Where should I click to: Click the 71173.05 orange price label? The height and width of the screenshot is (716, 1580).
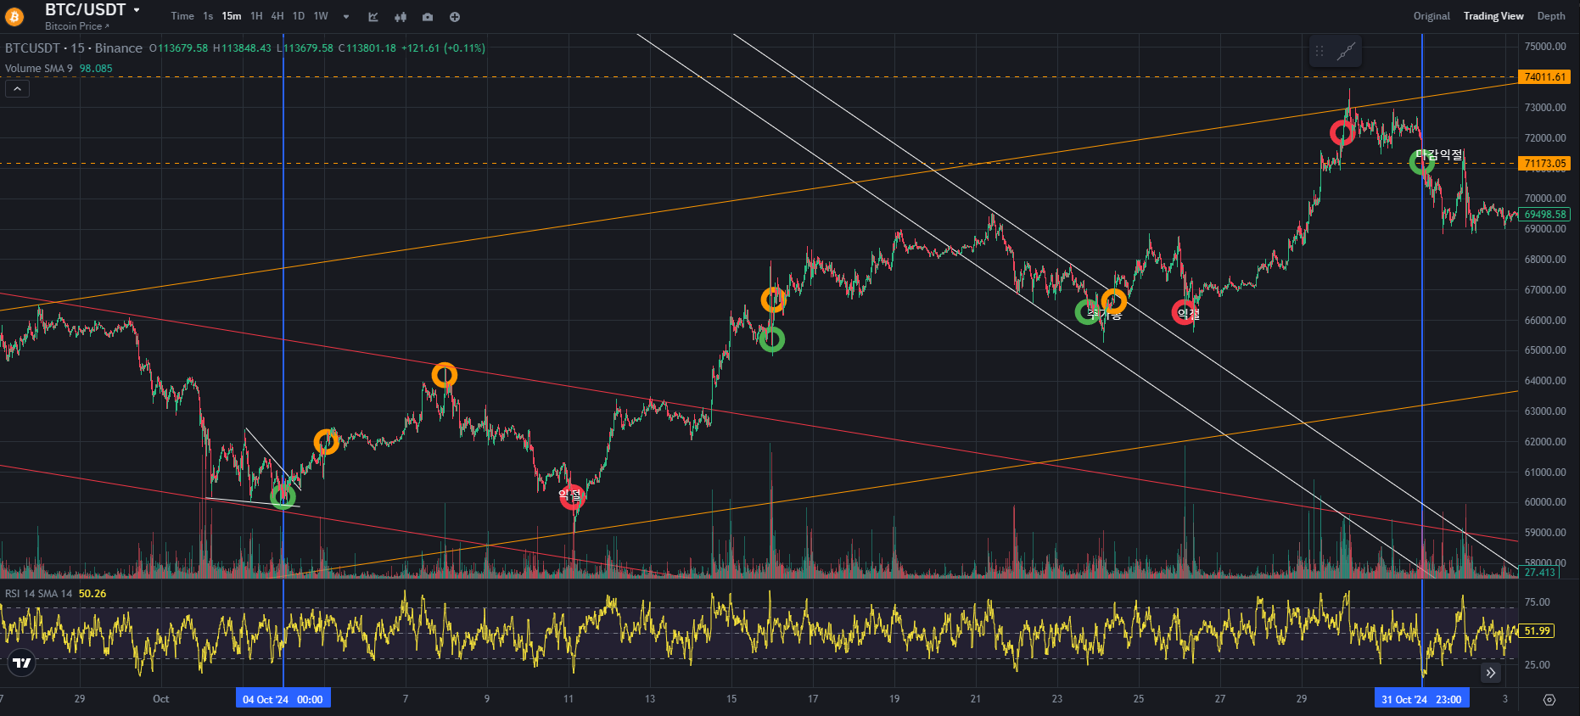tap(1544, 164)
